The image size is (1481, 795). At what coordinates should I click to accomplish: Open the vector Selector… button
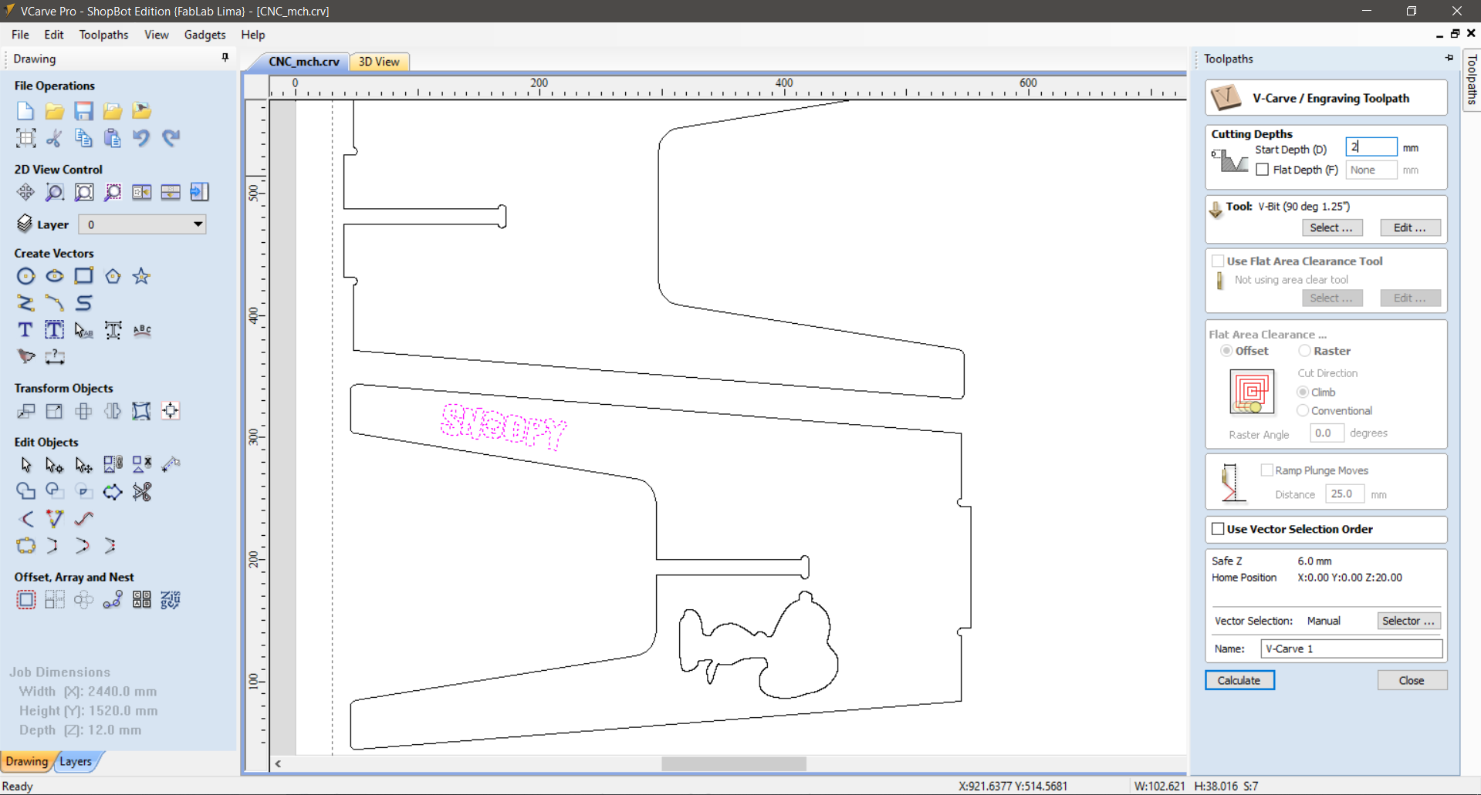1408,621
